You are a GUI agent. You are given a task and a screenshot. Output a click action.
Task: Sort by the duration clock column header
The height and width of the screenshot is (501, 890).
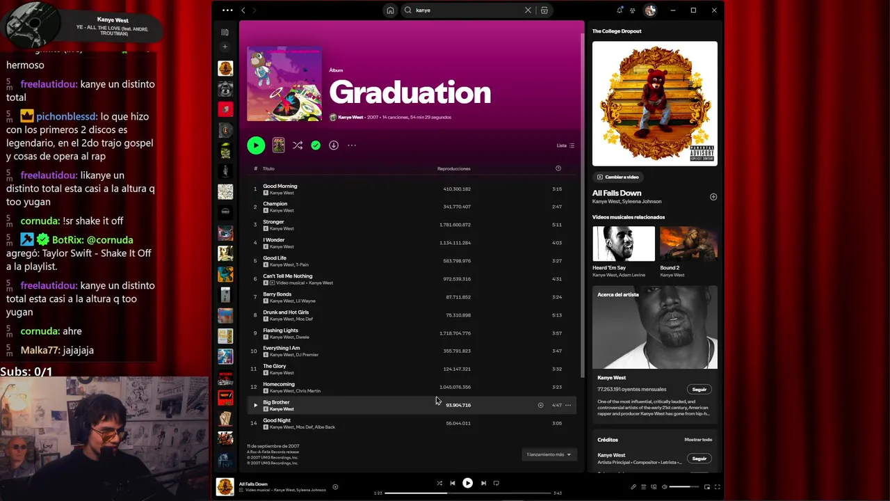pyautogui.click(x=558, y=168)
